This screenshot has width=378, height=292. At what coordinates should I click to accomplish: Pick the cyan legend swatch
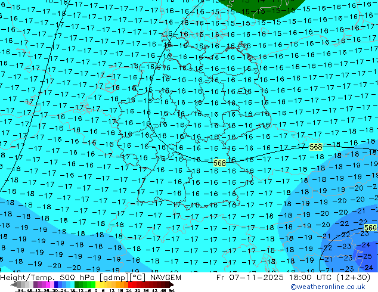(x=72, y=285)
